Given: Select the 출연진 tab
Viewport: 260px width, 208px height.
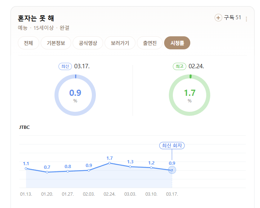Looking at the screenshot, I should click(150, 43).
